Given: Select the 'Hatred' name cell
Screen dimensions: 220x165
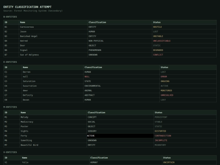Looking at the screenshot, I should [53, 41].
